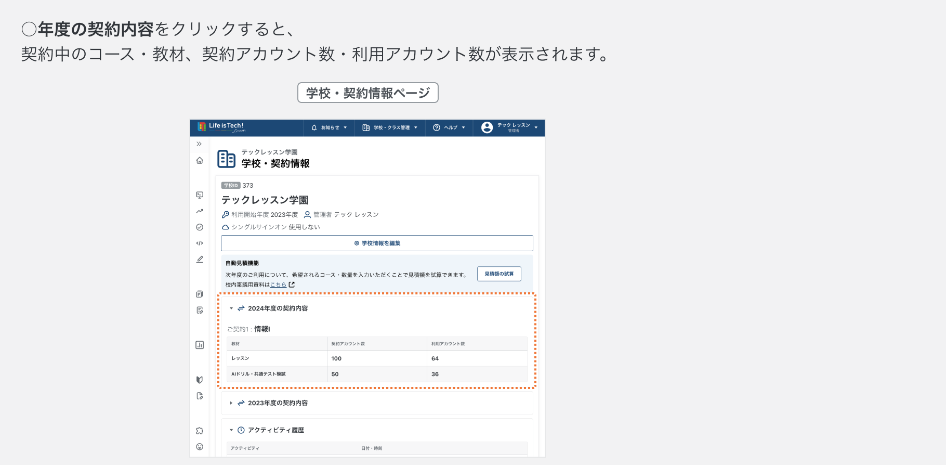946x465 pixels.
Task: Click the smiley face sidebar icon
Action: (x=200, y=447)
